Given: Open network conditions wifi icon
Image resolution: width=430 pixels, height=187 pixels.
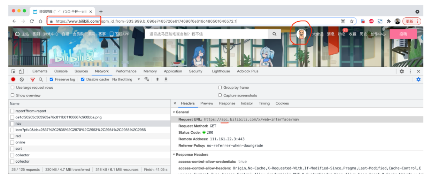Looking at the screenshot, I should [147, 79].
